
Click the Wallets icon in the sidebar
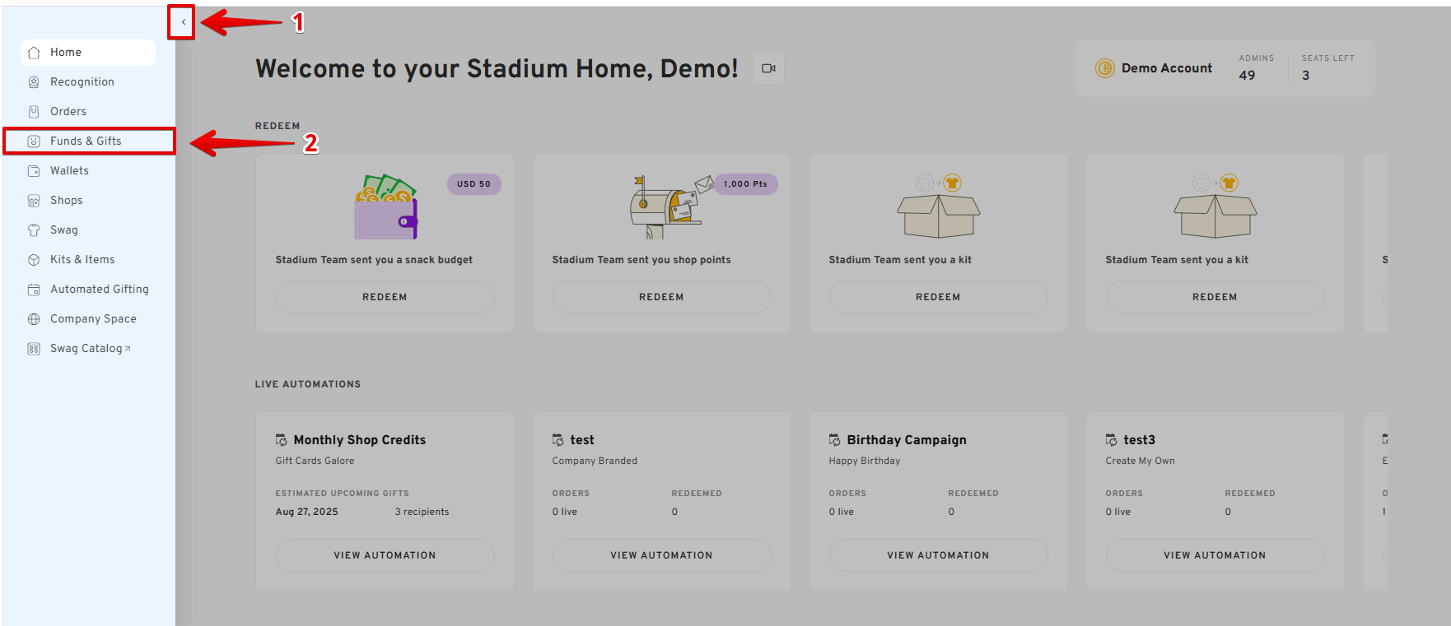click(x=34, y=171)
